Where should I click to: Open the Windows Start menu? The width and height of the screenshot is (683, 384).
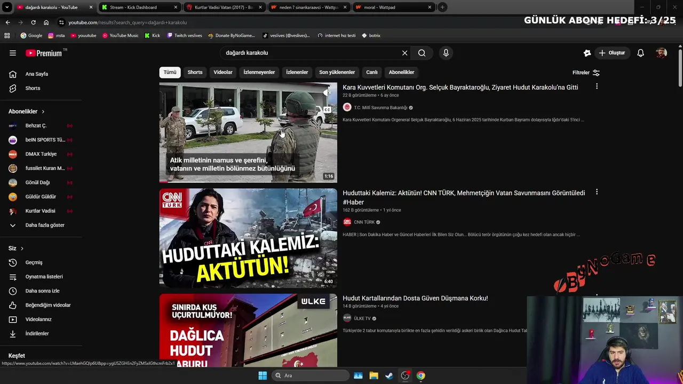(x=263, y=375)
